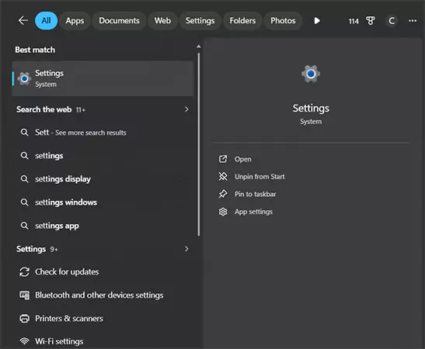Choose Unpin from Start

point(260,177)
